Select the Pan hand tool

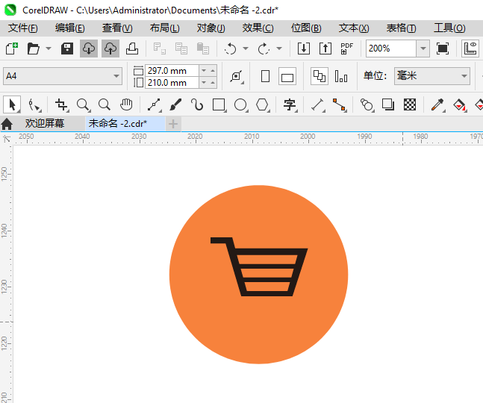(x=126, y=104)
